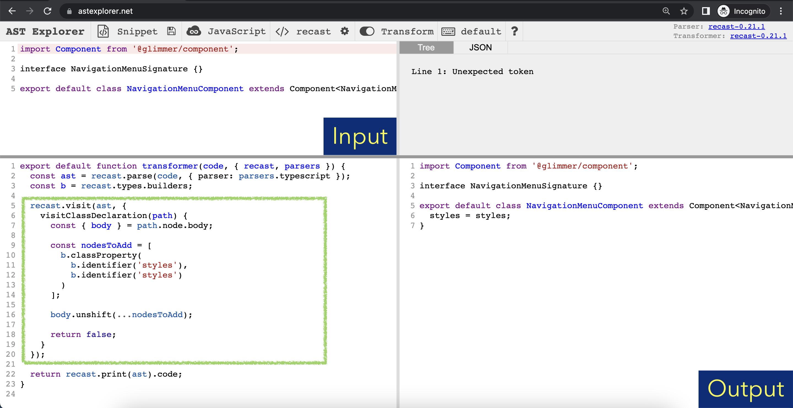Open parser settings gear icon
This screenshot has width=793, height=408.
coord(344,31)
